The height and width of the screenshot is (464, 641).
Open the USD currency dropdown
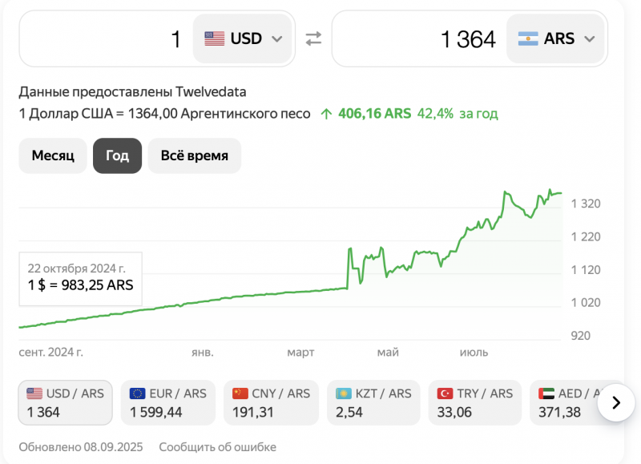[x=244, y=38]
